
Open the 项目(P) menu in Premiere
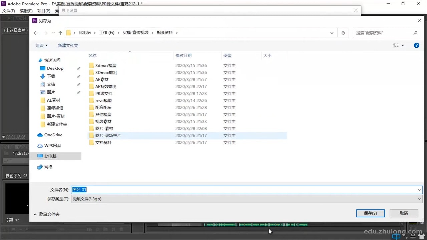[44, 11]
